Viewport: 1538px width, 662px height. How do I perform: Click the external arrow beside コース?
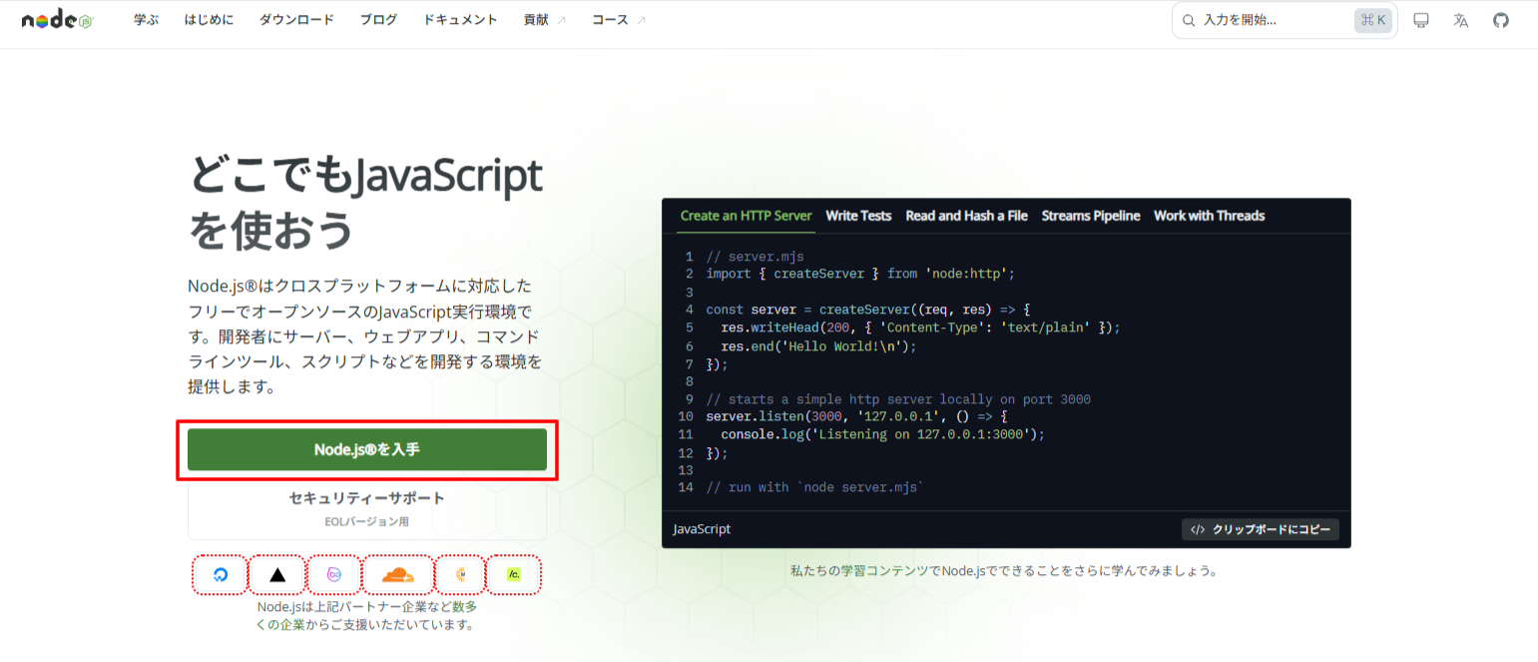[642, 20]
